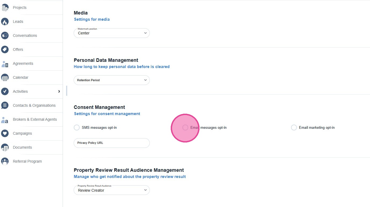Enable Email marketing opt-in
The width and height of the screenshot is (370, 207).
click(x=294, y=127)
